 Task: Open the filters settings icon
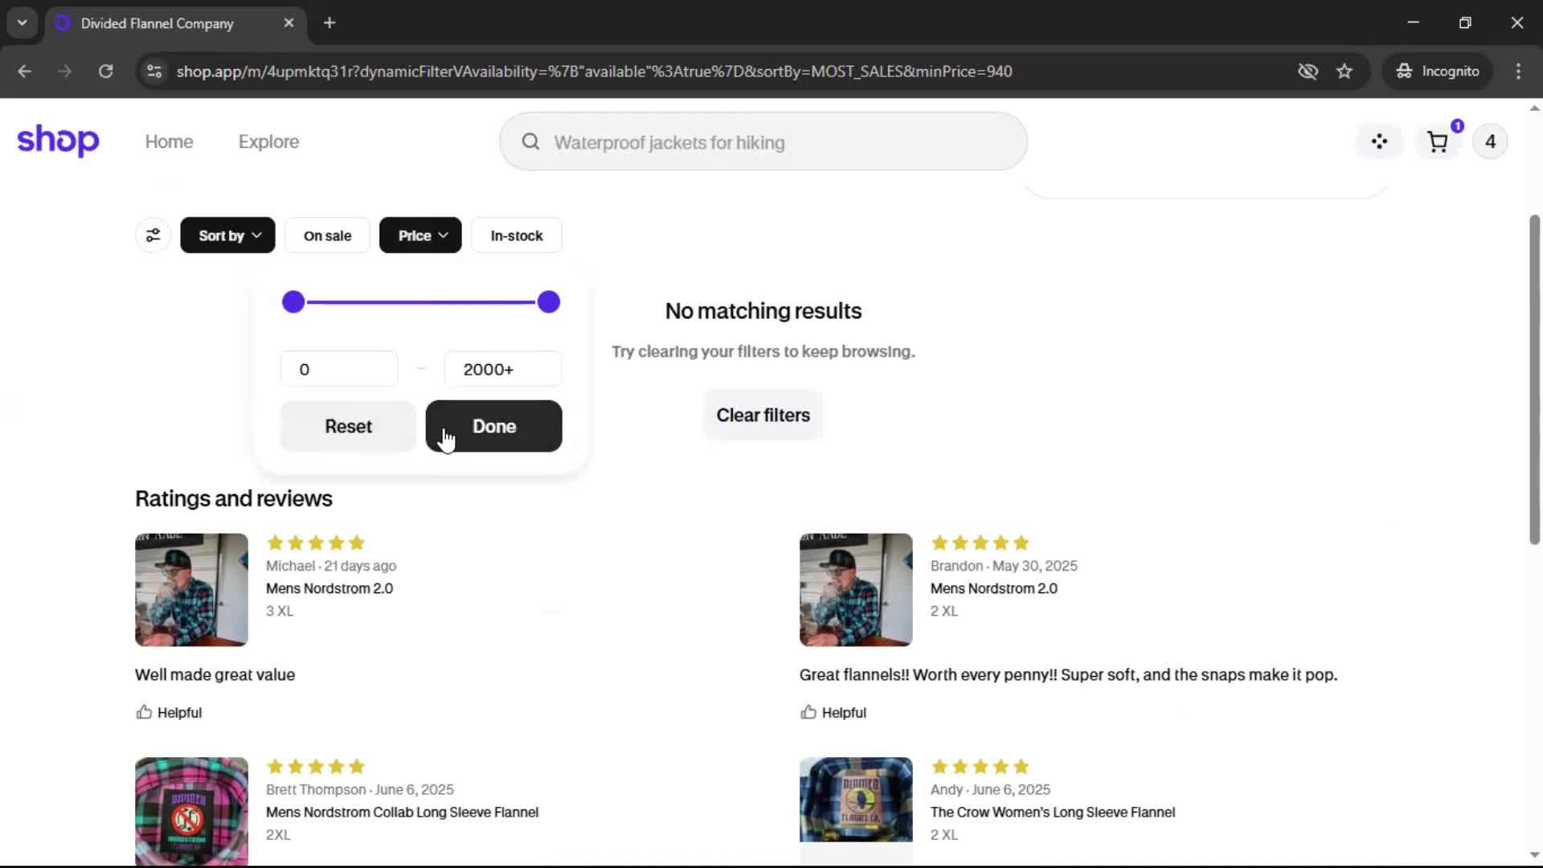153,235
